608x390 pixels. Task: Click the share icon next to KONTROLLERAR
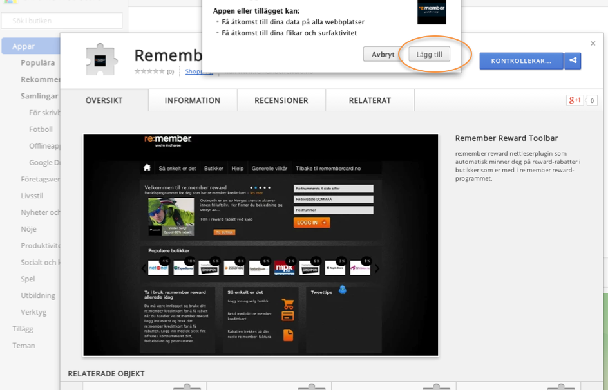(573, 60)
